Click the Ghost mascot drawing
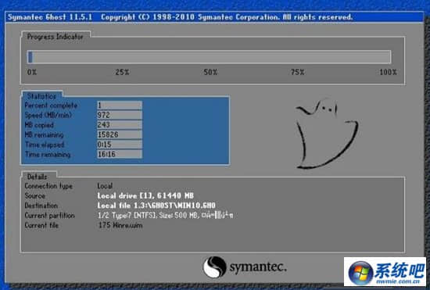This screenshot has width=430, height=290. point(326,134)
